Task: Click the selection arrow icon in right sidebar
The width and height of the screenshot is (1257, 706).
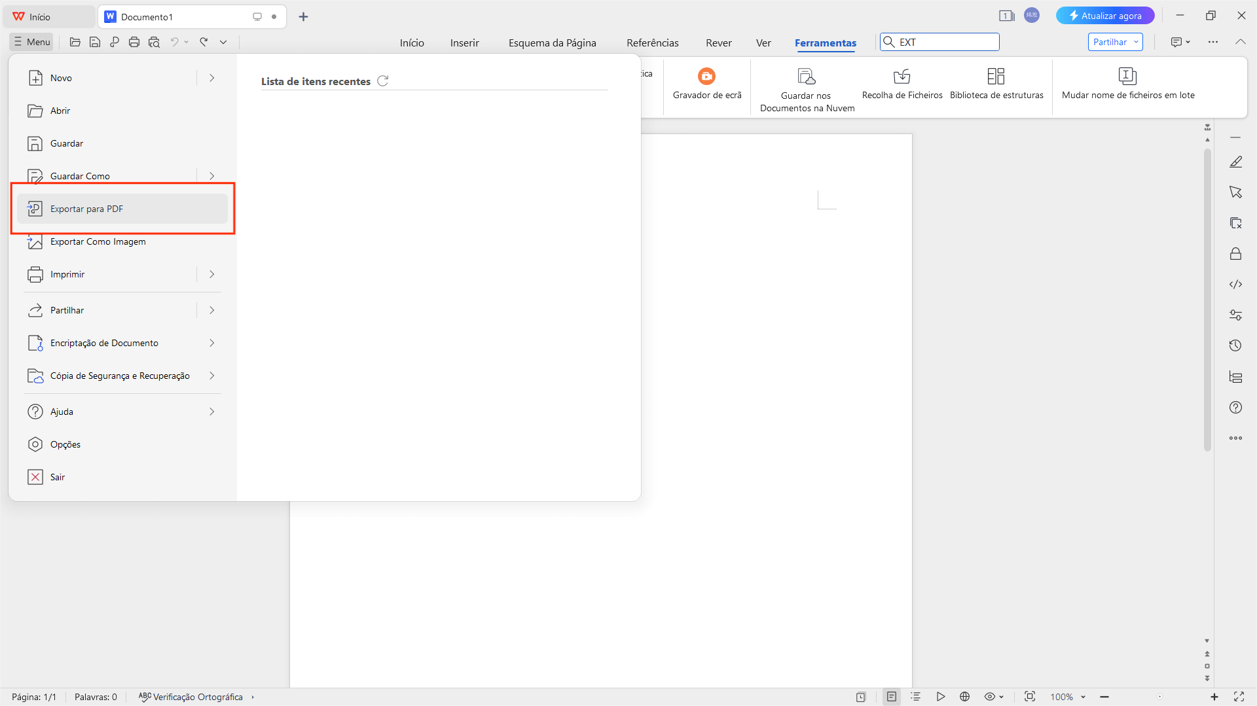Action: [1235, 192]
